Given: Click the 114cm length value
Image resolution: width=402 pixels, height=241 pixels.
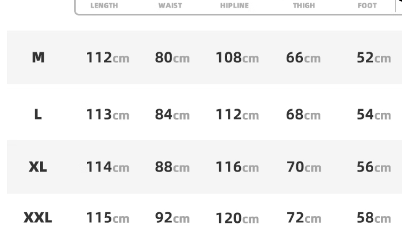Looking at the screenshot, I should click(x=108, y=167).
